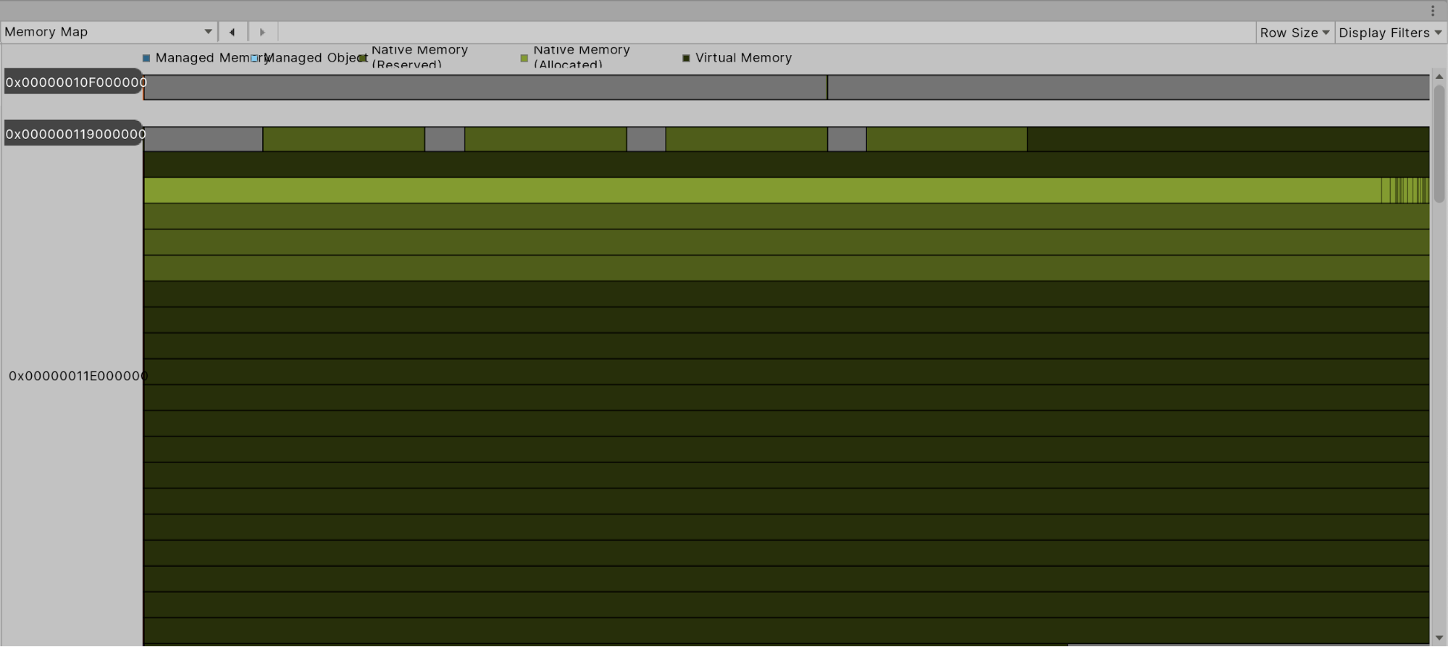Click first gray block in 0x000000119000000 row

coord(203,139)
